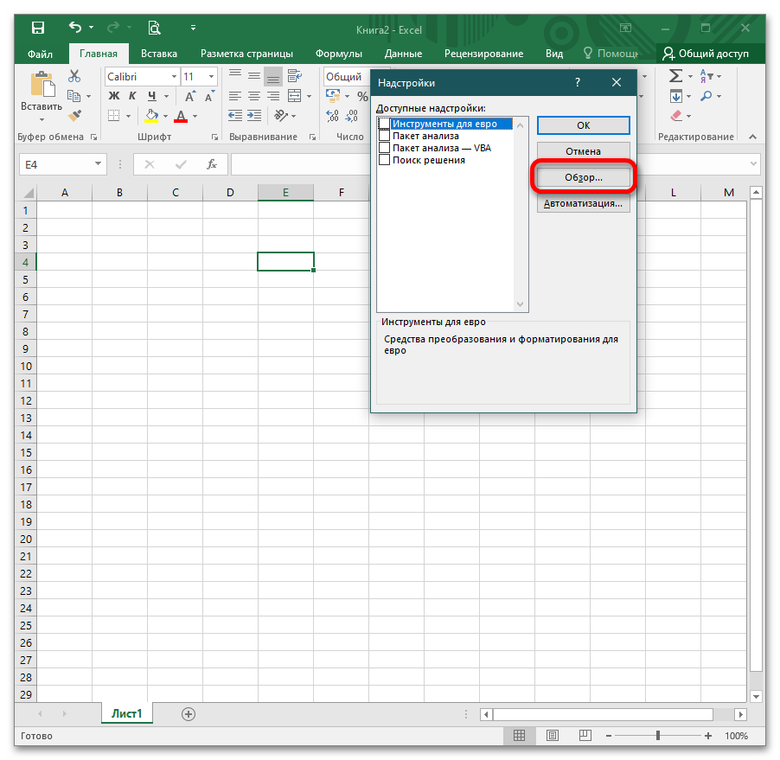Click the Name Box field
Viewport: 780px width, 760px height.
(57, 164)
